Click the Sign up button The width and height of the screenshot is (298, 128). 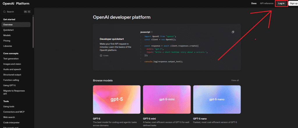coord(293,3)
